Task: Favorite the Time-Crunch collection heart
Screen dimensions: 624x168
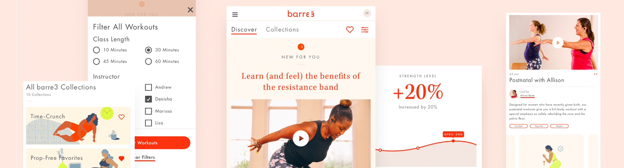Action: coord(121,117)
